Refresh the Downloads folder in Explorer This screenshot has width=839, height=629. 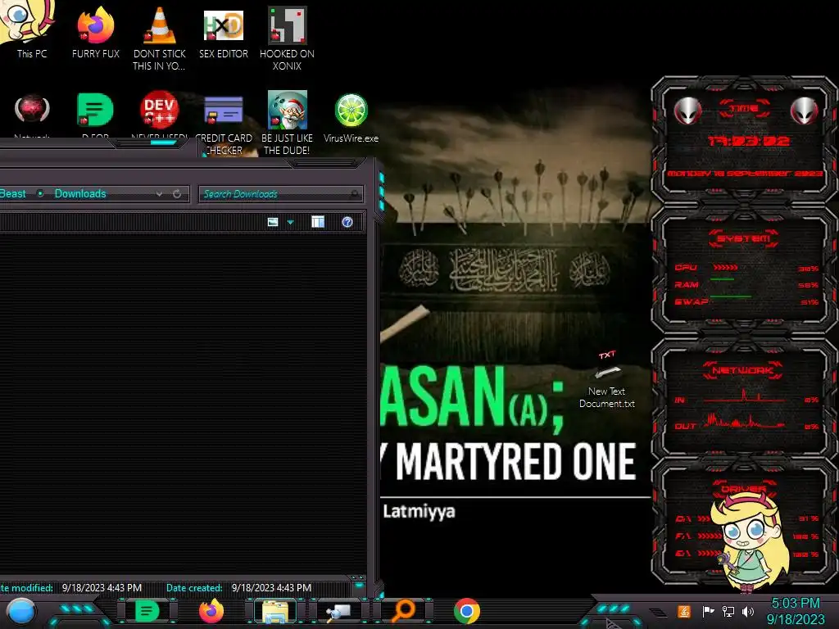[177, 193]
